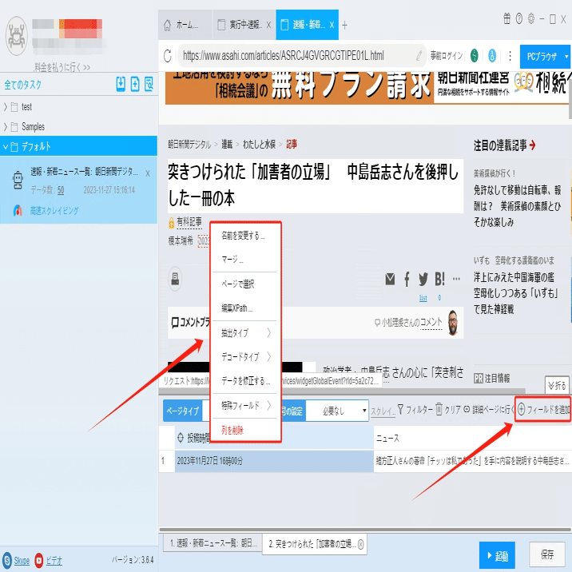Click the data count link 50
572x572 pixels.
pos(61,190)
